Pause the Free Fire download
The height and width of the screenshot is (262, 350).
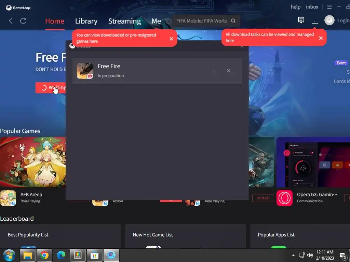point(214,71)
